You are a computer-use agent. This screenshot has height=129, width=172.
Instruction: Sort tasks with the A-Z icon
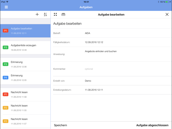click(x=45, y=14)
